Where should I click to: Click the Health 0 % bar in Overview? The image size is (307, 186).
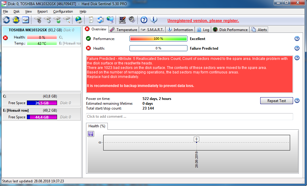158,48
